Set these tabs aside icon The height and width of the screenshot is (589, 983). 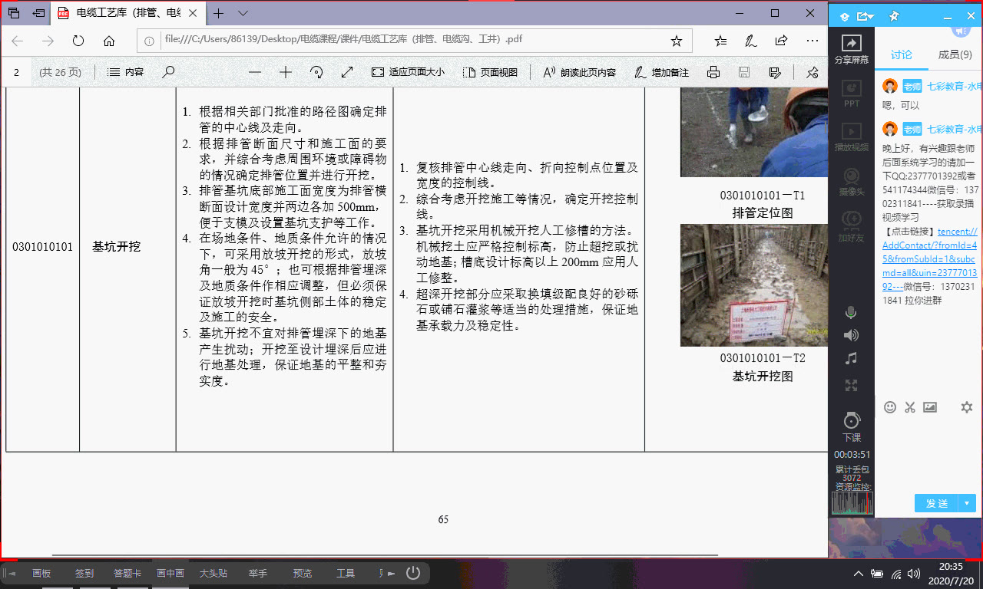[38, 14]
